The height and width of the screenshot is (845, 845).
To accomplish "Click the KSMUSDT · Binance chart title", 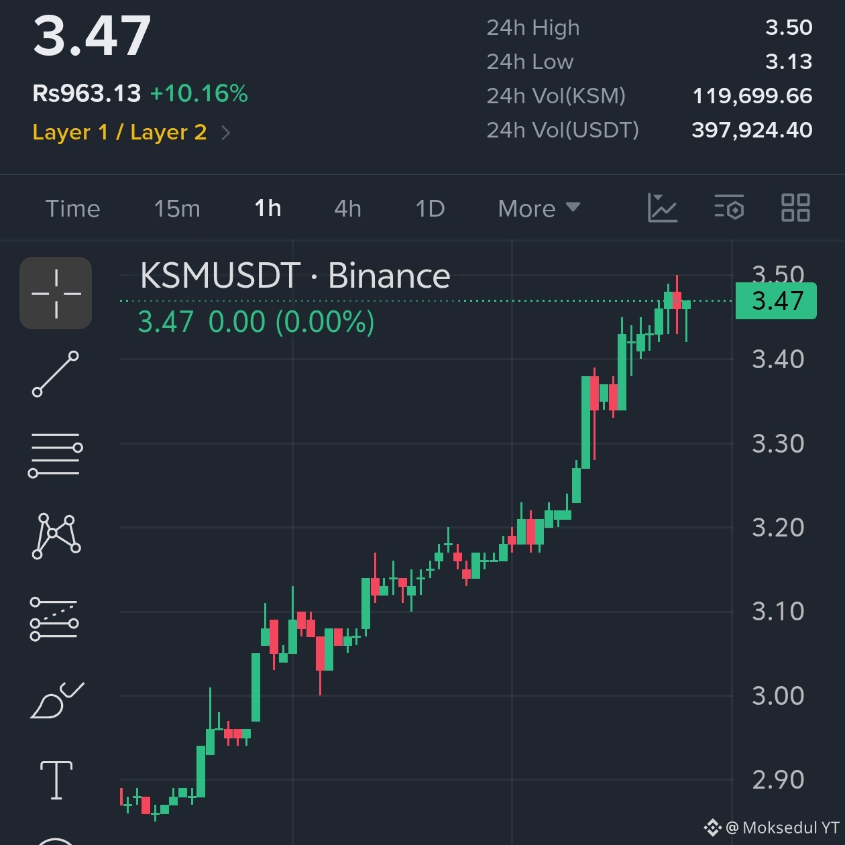I will [x=295, y=276].
